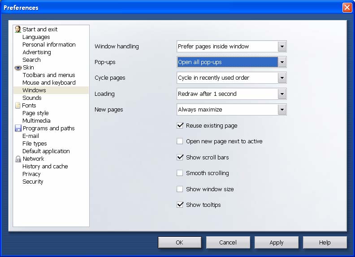Click the Apply button
Image resolution: width=355 pixels, height=257 pixels.
click(277, 243)
